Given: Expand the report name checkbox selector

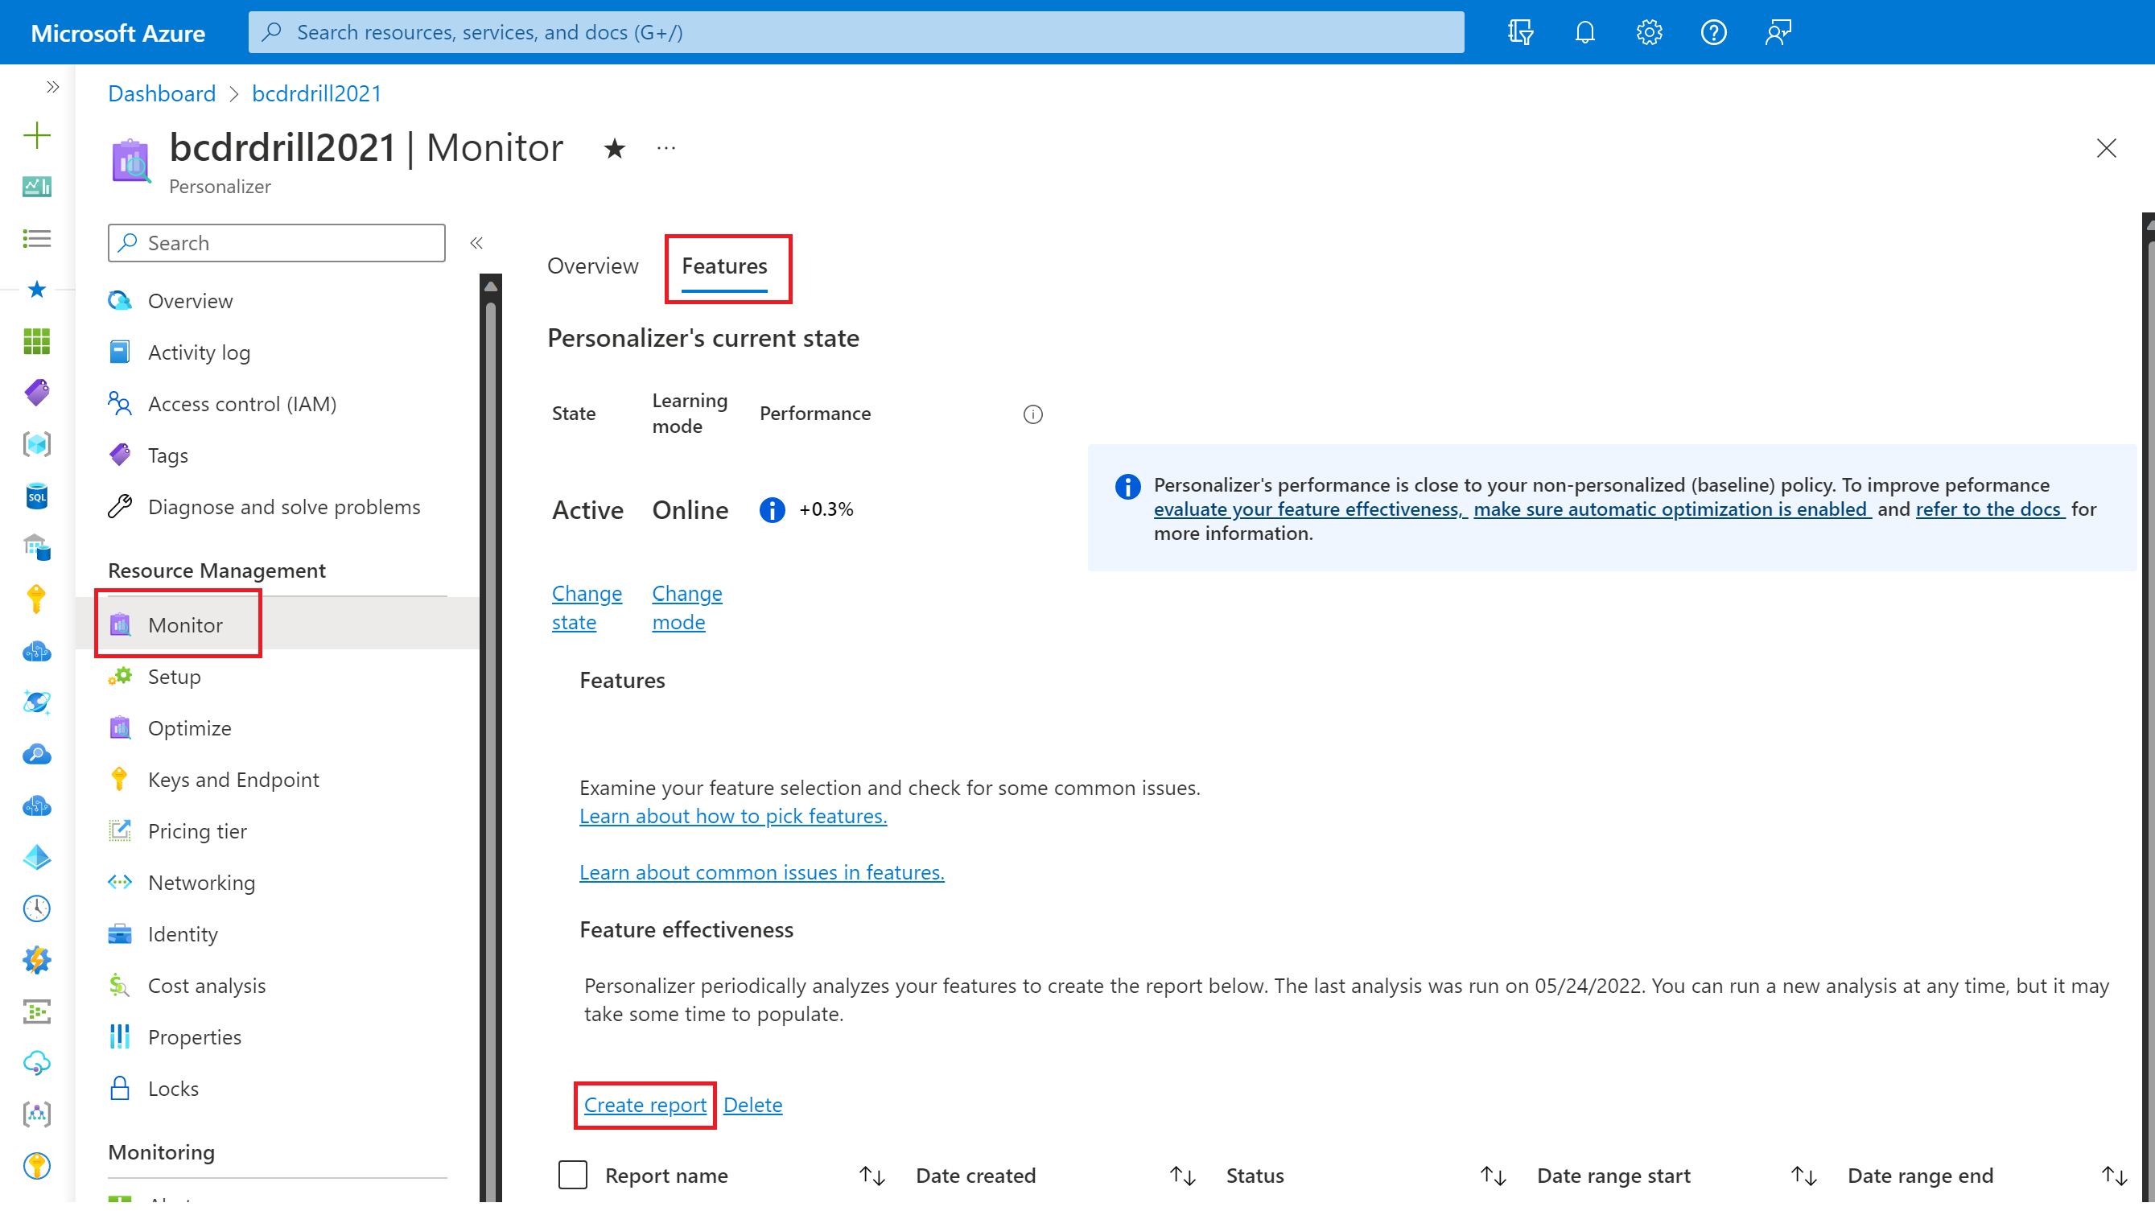Looking at the screenshot, I should coord(573,1174).
